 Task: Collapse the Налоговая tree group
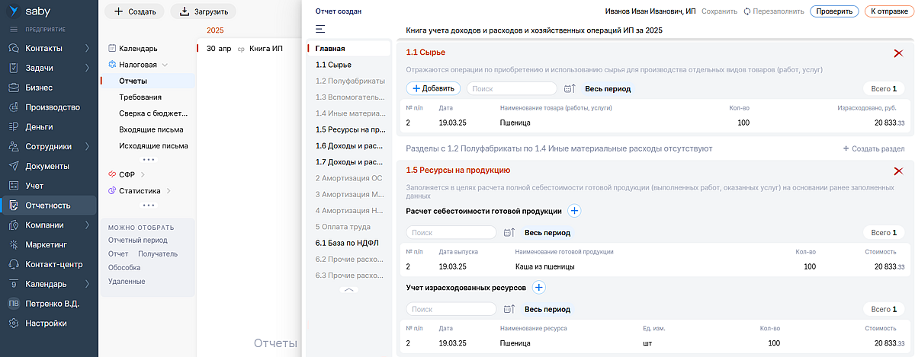click(165, 65)
